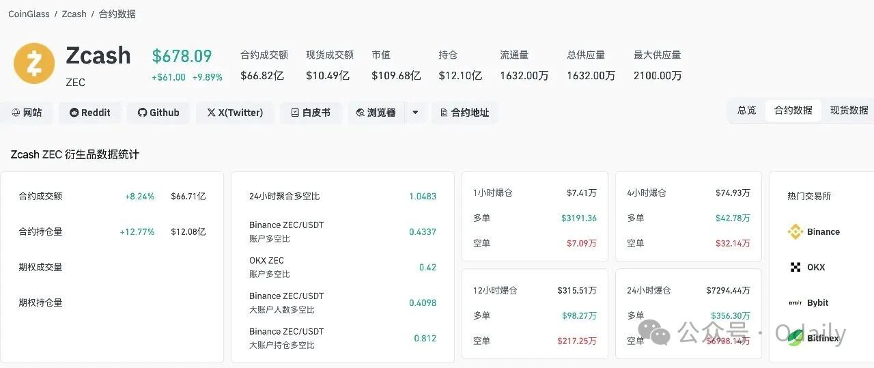
Task: Click the Zcash coin logo
Action: click(34, 63)
